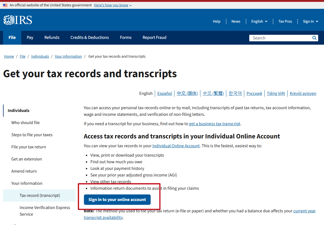
Task: Open the Sign in dropdown
Action: click(310, 21)
